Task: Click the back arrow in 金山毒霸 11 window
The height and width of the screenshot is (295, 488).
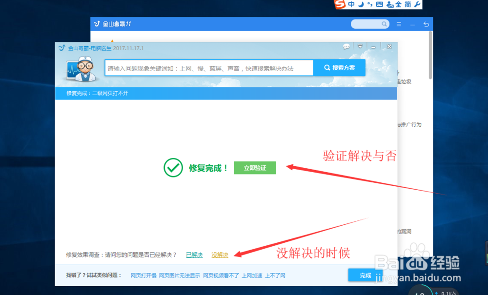Action: 426,24
